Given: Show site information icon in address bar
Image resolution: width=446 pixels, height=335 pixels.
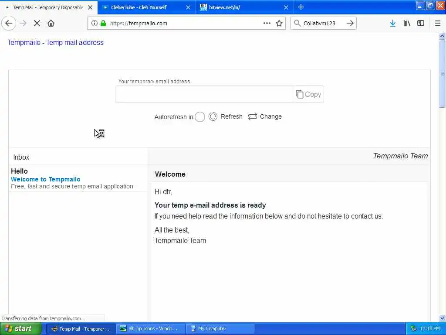Looking at the screenshot, I should pyautogui.click(x=95, y=24).
